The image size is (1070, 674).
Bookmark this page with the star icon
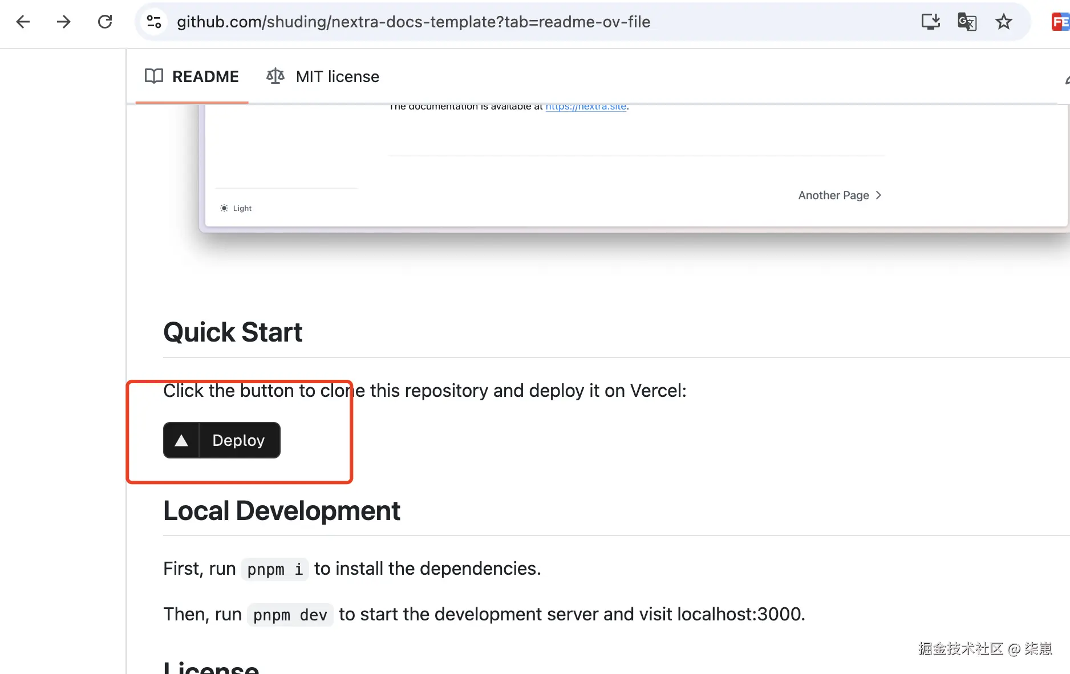tap(1003, 22)
